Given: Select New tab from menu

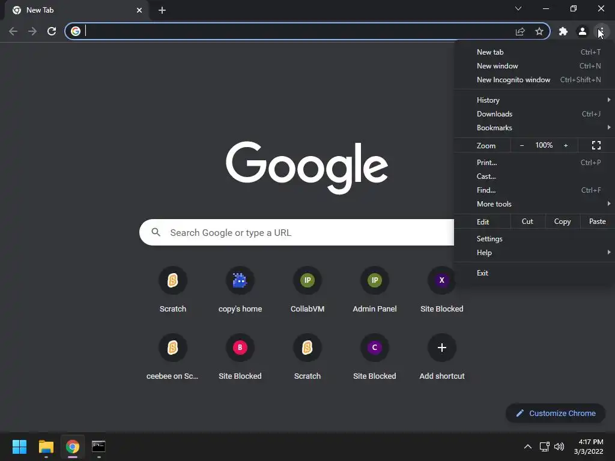Looking at the screenshot, I should pos(535,52).
